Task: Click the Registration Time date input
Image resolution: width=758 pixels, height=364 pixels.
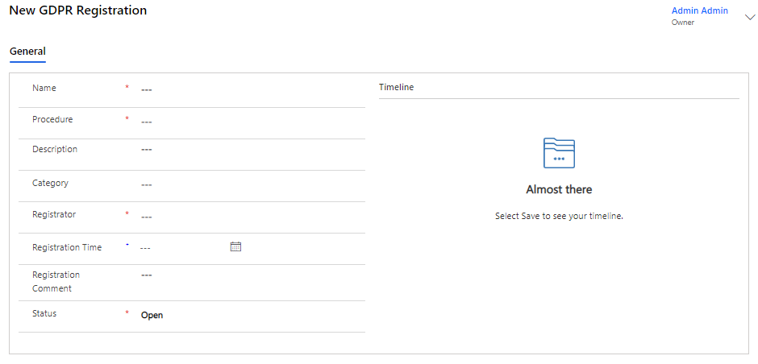Action: [181, 247]
